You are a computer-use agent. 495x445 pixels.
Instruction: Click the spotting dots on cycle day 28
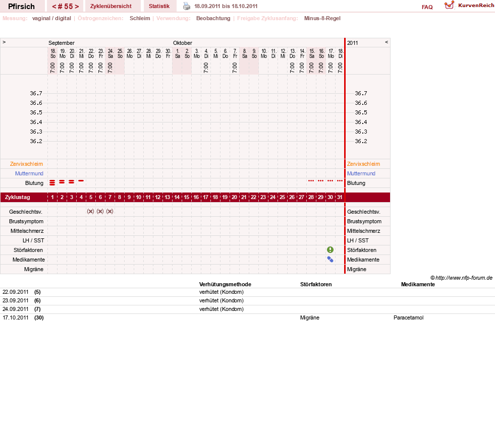pos(311,181)
